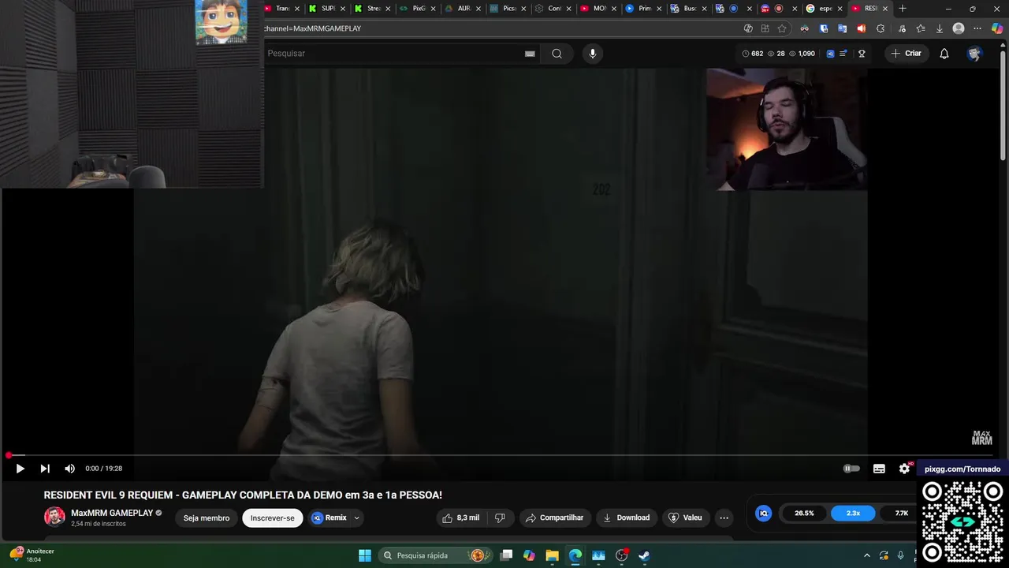Open the browser profile avatar

pos(959,28)
